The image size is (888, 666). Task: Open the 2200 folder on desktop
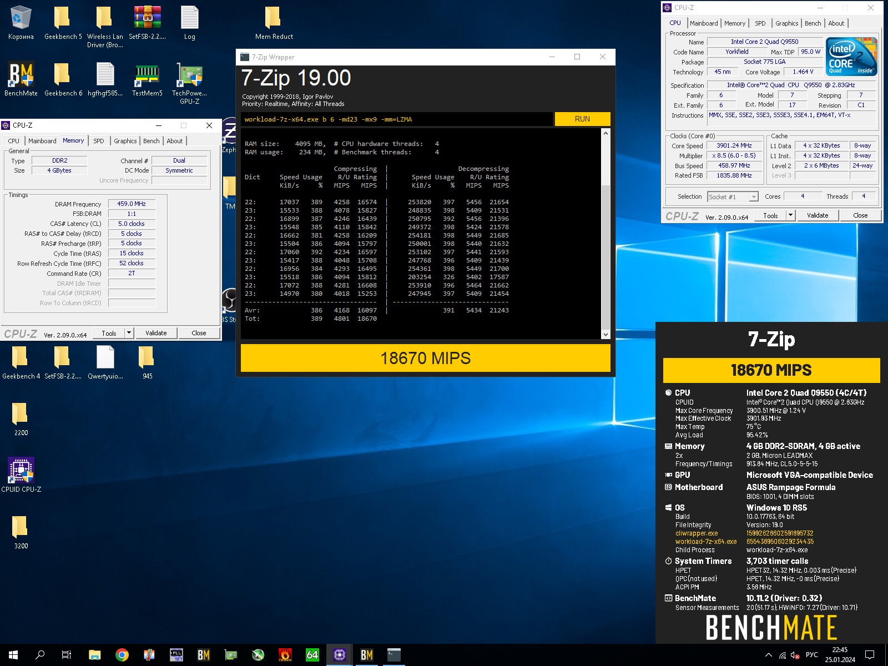pos(21,419)
